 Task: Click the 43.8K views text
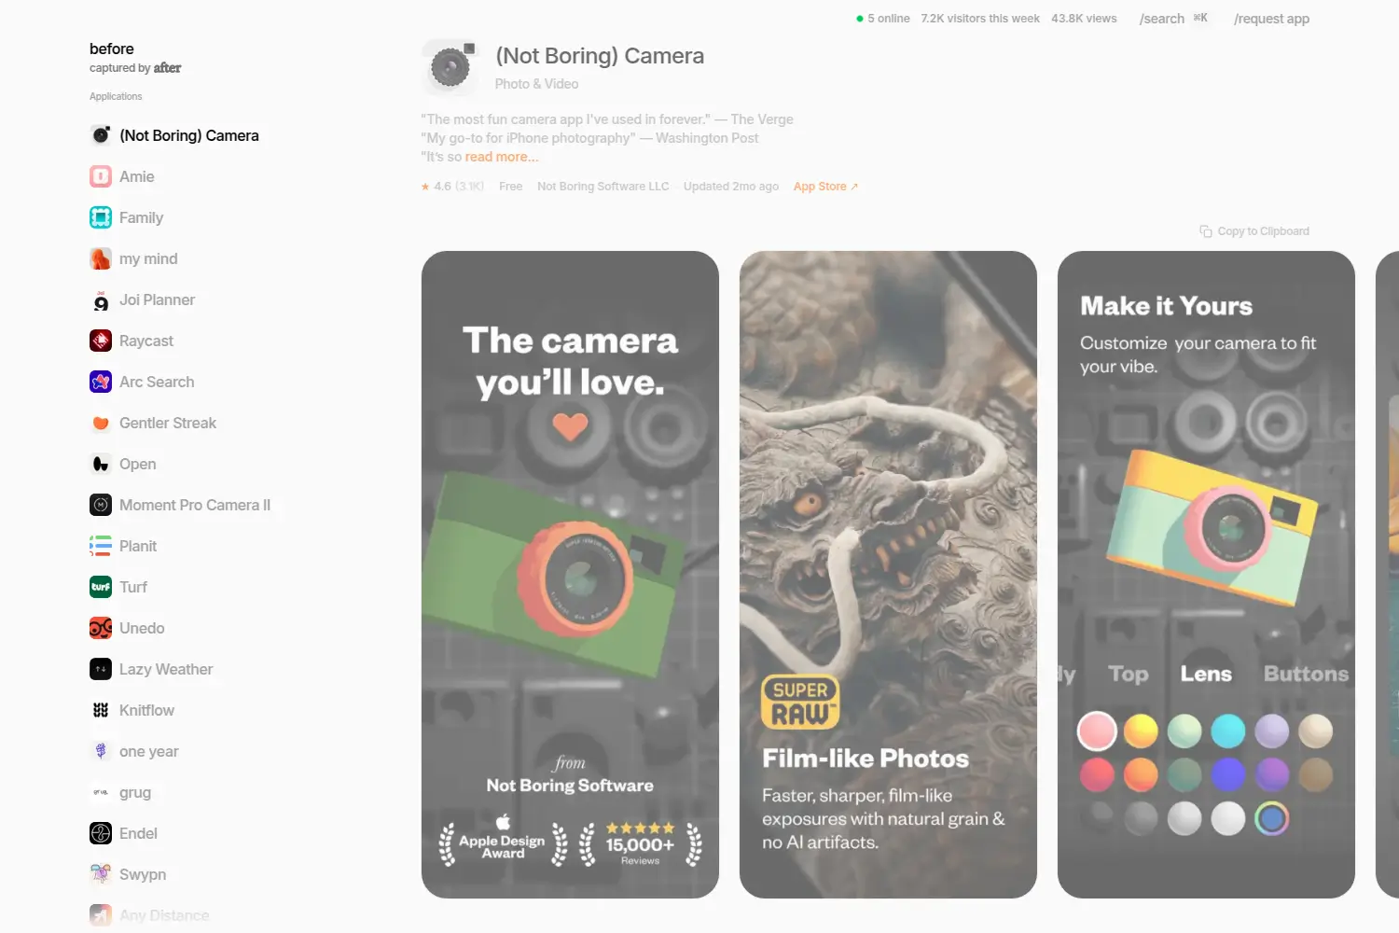(x=1084, y=19)
